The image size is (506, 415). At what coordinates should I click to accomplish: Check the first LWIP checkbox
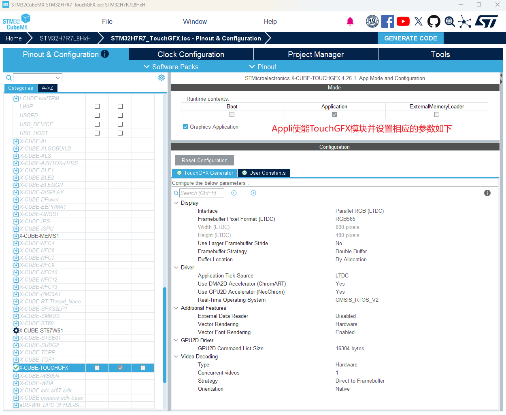pos(97,106)
